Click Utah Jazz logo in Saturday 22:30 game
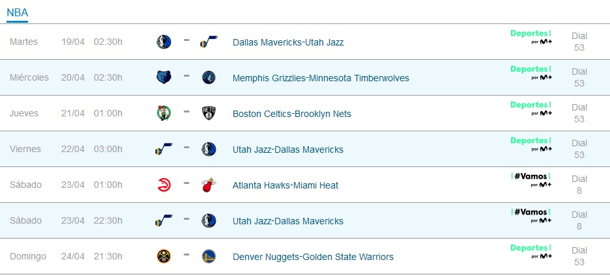This screenshot has height=275, width=610. tap(164, 220)
